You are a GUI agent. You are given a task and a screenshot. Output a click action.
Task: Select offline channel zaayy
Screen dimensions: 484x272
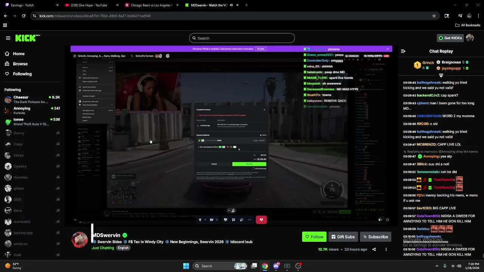32,155
